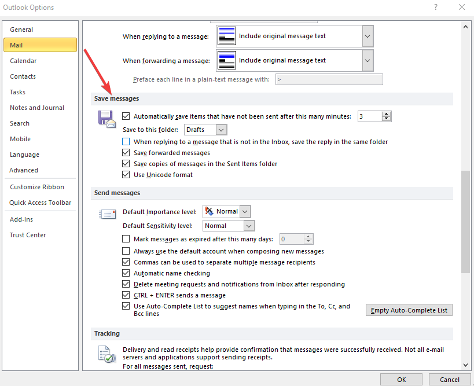474x386 pixels.
Task: Disable CTRL + ENTER sends a message
Action: point(126,295)
